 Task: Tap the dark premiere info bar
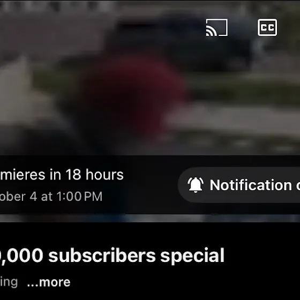(x=150, y=185)
